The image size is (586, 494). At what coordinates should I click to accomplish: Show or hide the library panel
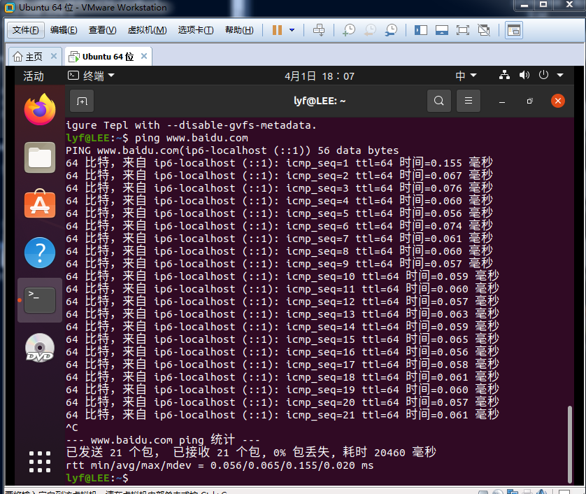tap(420, 29)
